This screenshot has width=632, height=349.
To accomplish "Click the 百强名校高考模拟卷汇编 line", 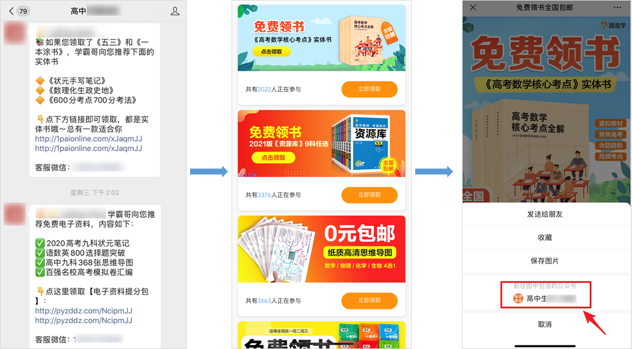I will click(84, 272).
